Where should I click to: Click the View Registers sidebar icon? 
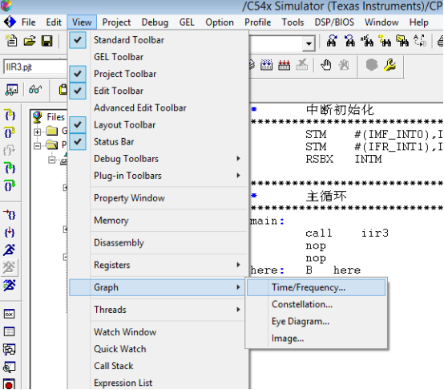pyautogui.click(x=9, y=314)
